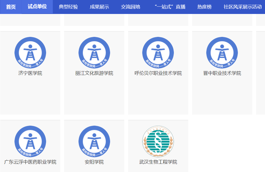The image size is (265, 172).
Task: Open the 呼伦贝尔职业技术学院 name link
Action: [158, 73]
